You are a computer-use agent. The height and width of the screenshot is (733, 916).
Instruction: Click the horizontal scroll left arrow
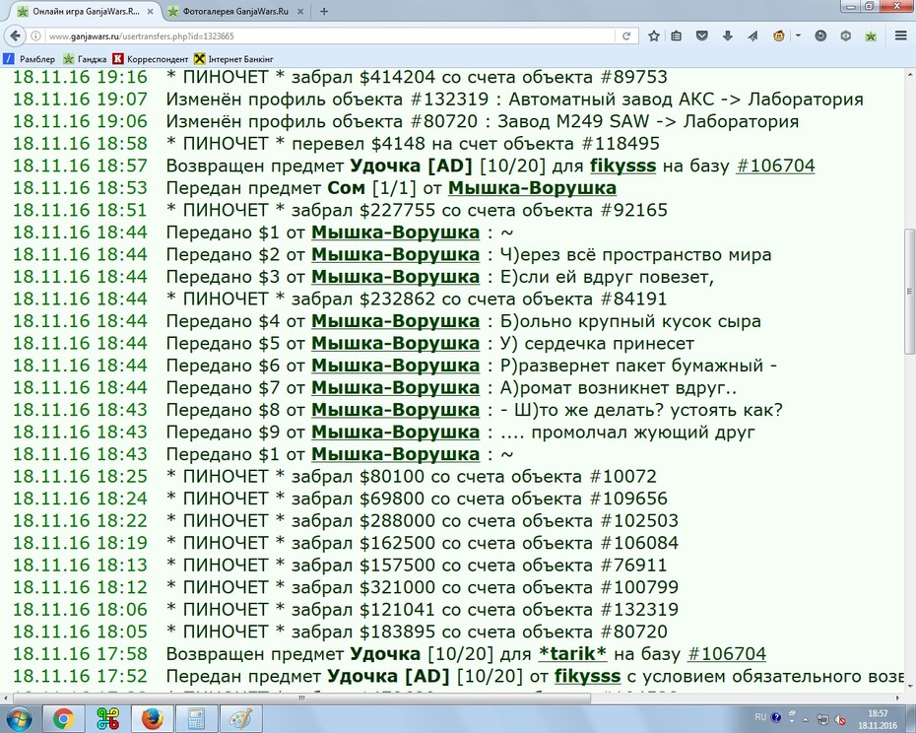pos(5,698)
